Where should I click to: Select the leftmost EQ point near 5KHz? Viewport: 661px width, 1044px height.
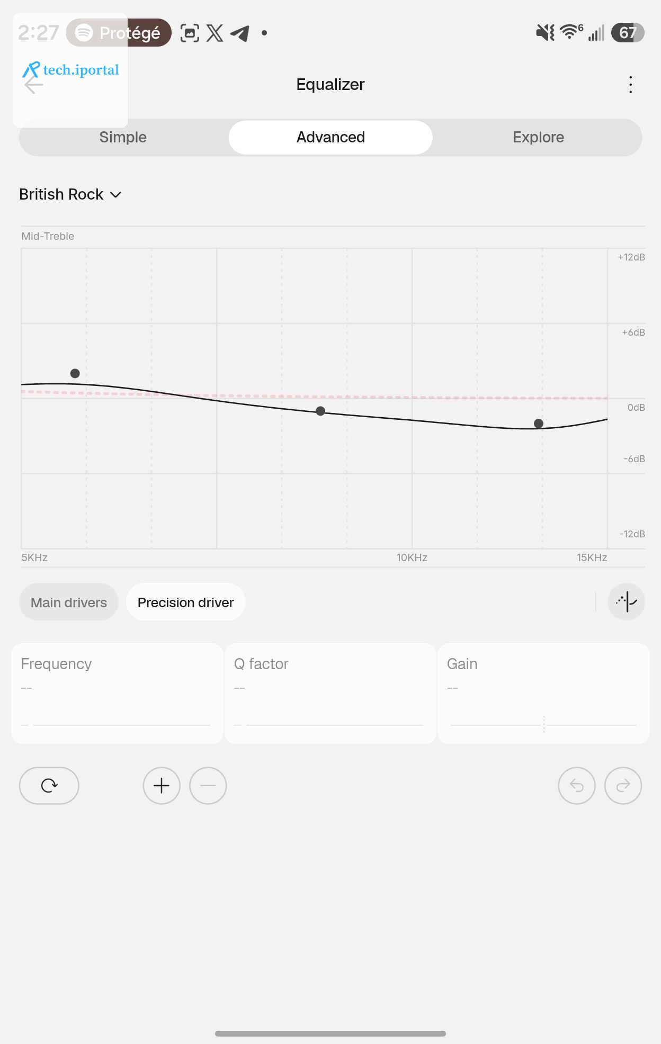point(75,373)
